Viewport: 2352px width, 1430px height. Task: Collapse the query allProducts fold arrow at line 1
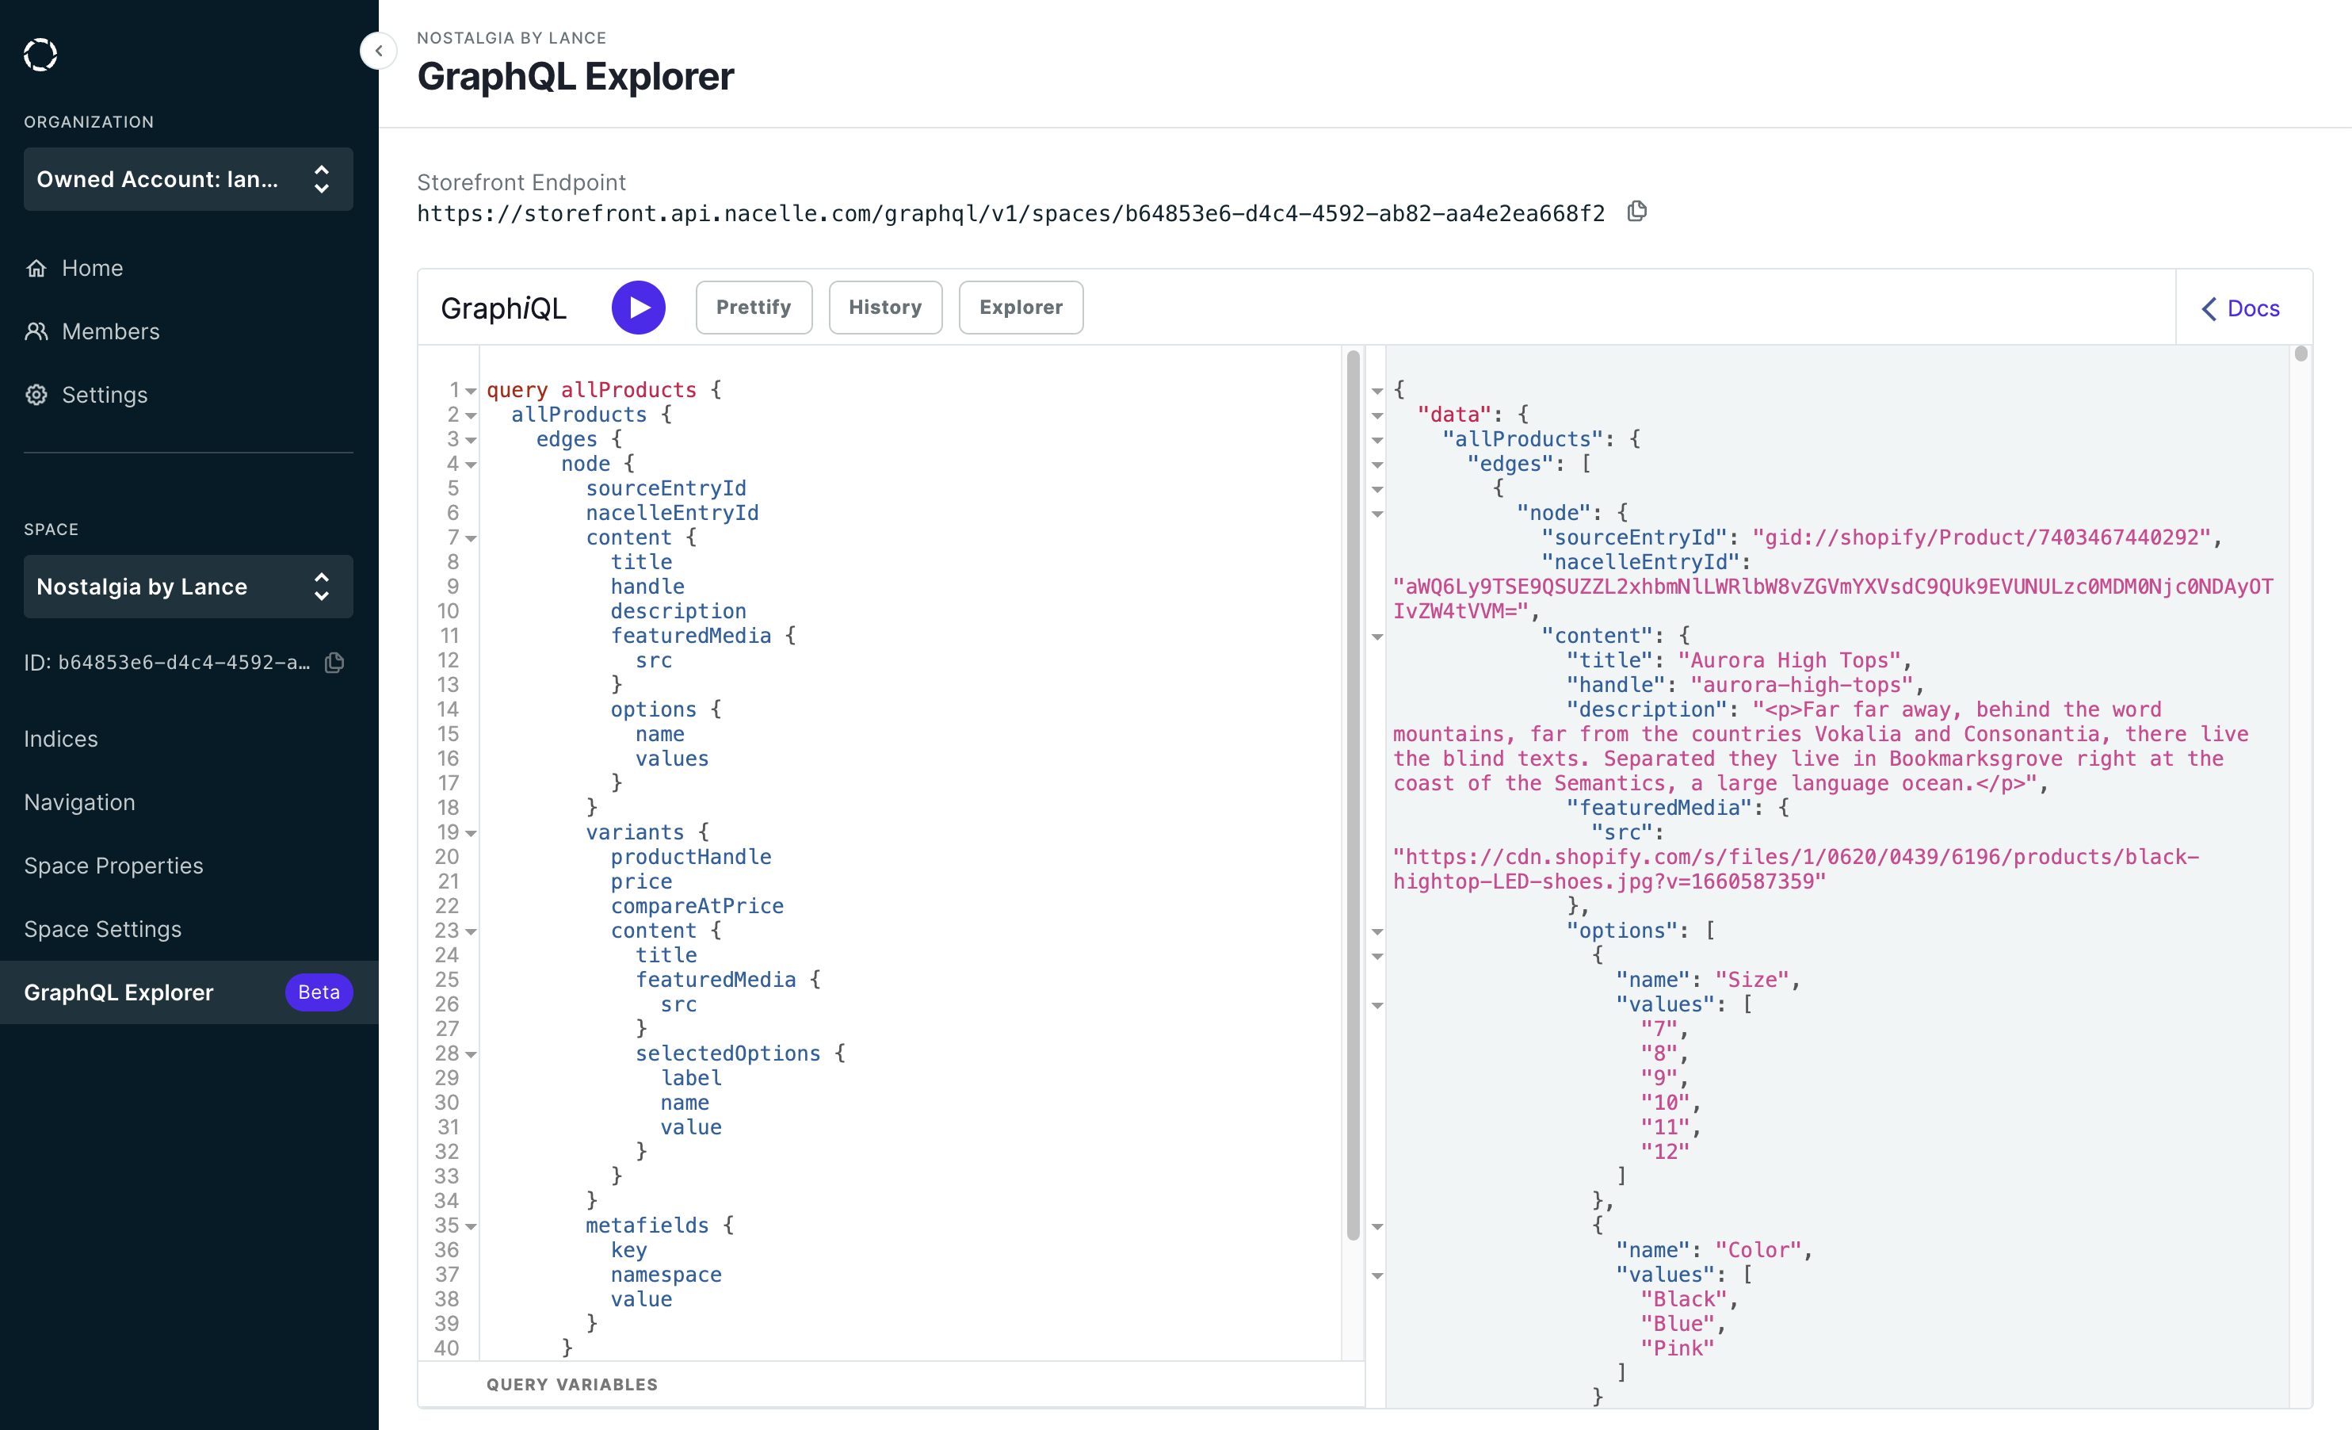point(471,392)
